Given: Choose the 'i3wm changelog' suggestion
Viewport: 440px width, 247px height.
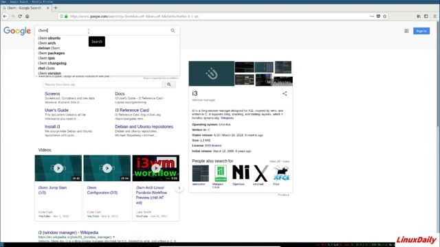Looking at the screenshot, I should [x=52, y=63].
